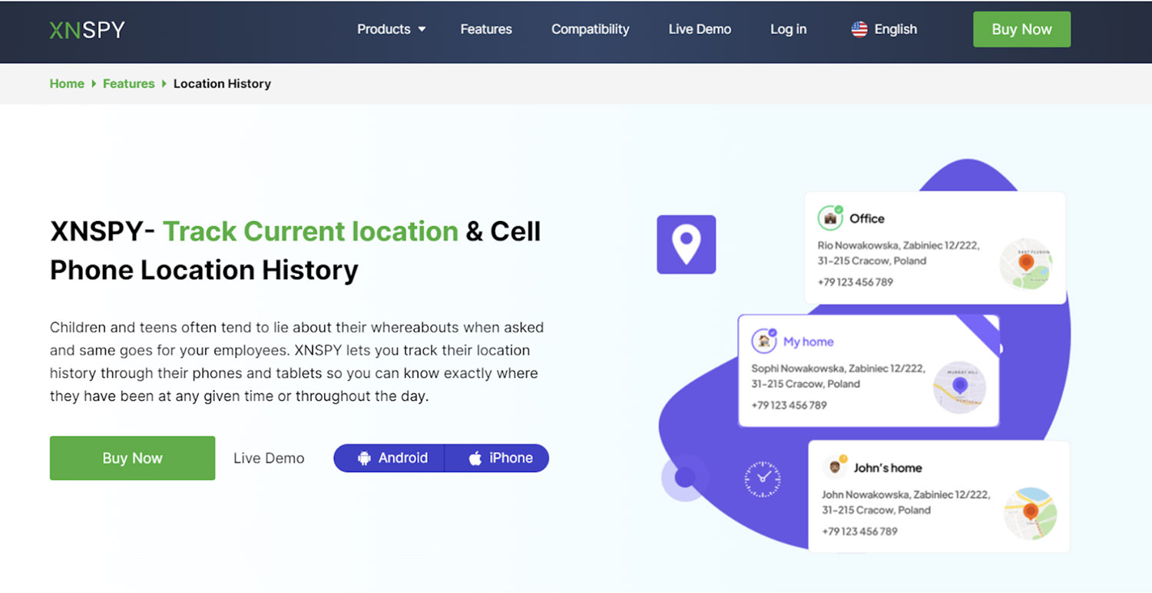Screen dimensions: 1152x593
Task: Click the Office briefcase icon
Action: pos(830,219)
